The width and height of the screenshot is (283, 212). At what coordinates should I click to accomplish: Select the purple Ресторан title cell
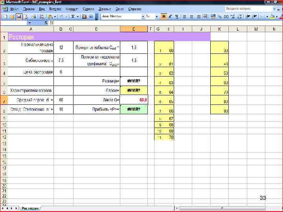click(x=109, y=37)
